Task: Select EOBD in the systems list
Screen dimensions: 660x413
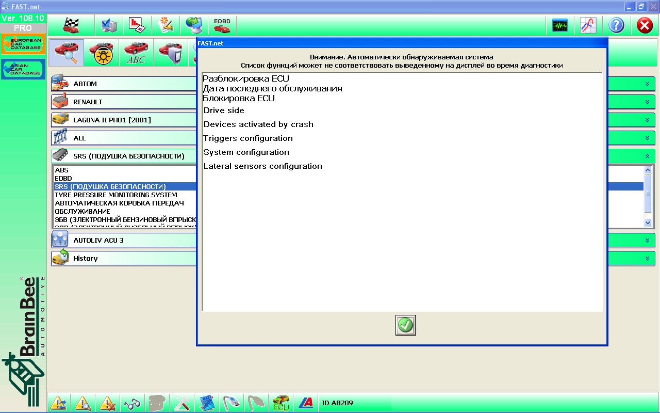Action: (x=63, y=178)
